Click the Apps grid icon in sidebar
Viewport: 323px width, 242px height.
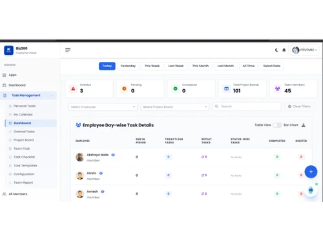pyautogui.click(x=5, y=75)
